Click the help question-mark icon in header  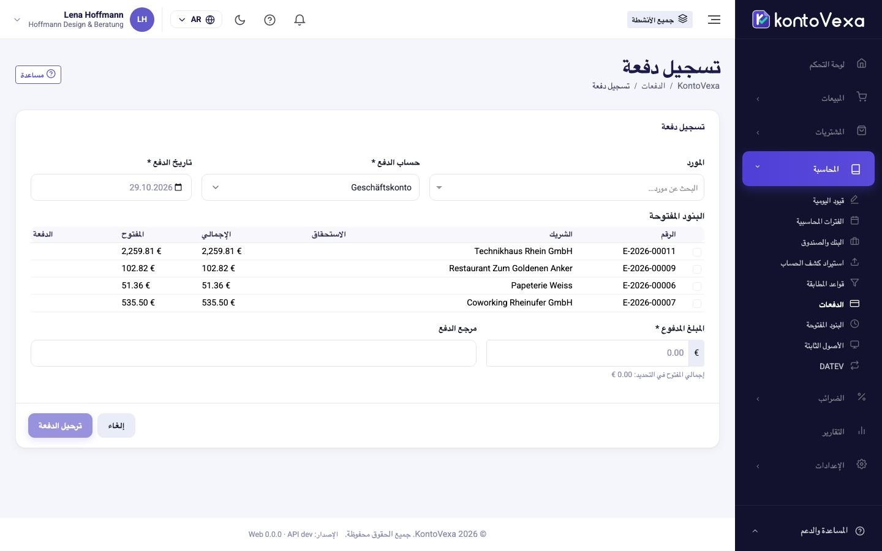click(269, 20)
